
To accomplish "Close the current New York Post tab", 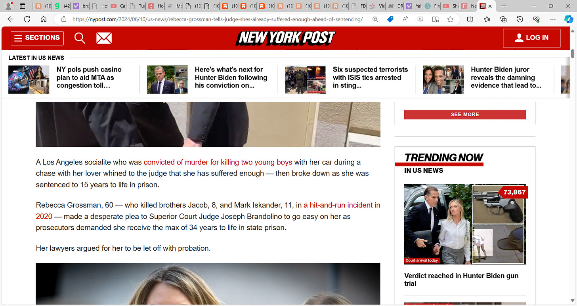I will tap(490, 6).
